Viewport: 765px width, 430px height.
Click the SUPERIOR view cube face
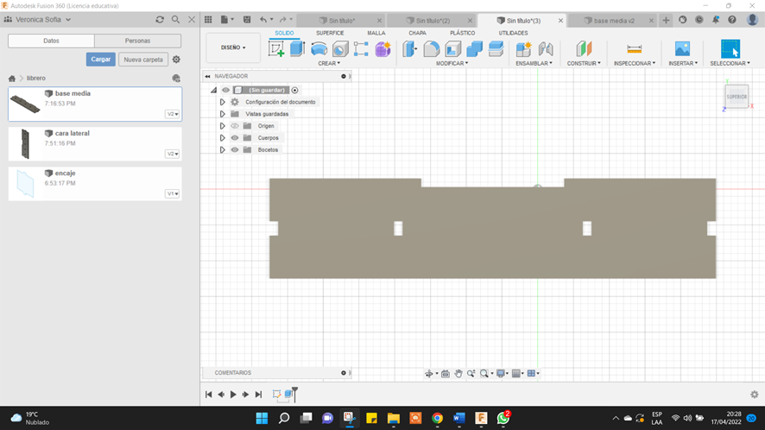click(737, 97)
